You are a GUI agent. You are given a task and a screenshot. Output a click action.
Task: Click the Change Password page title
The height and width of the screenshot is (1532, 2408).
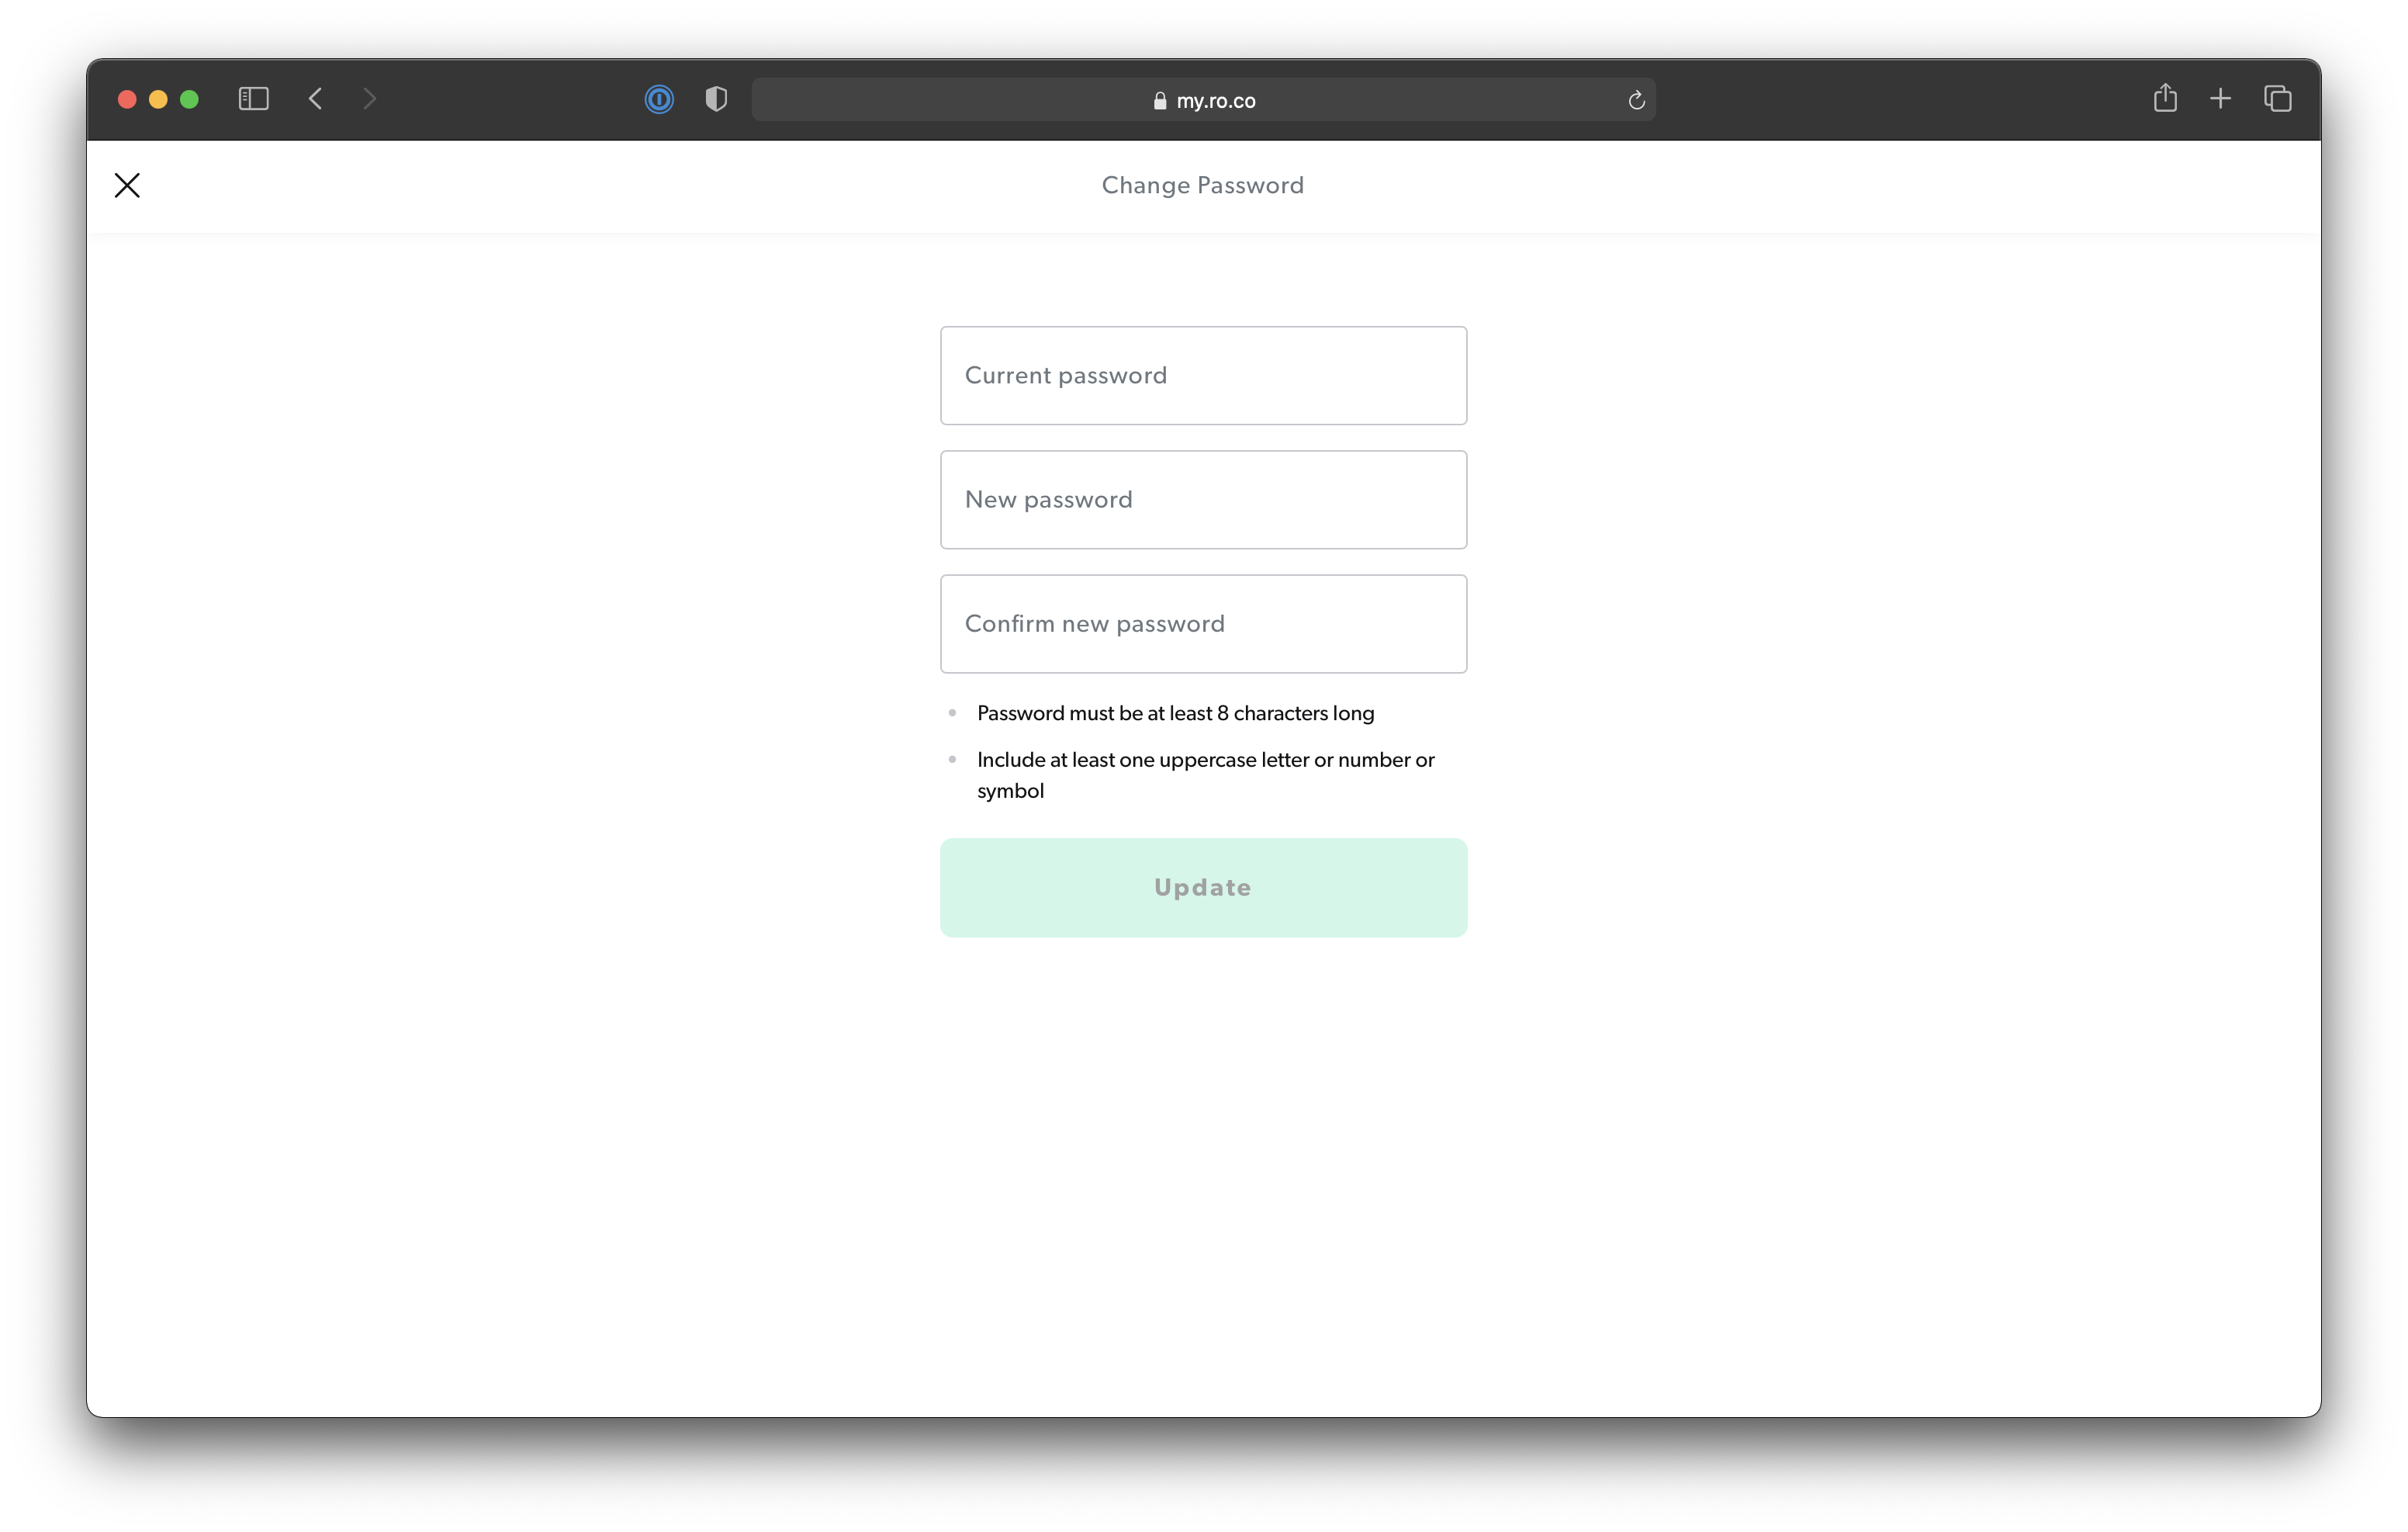click(x=1202, y=184)
